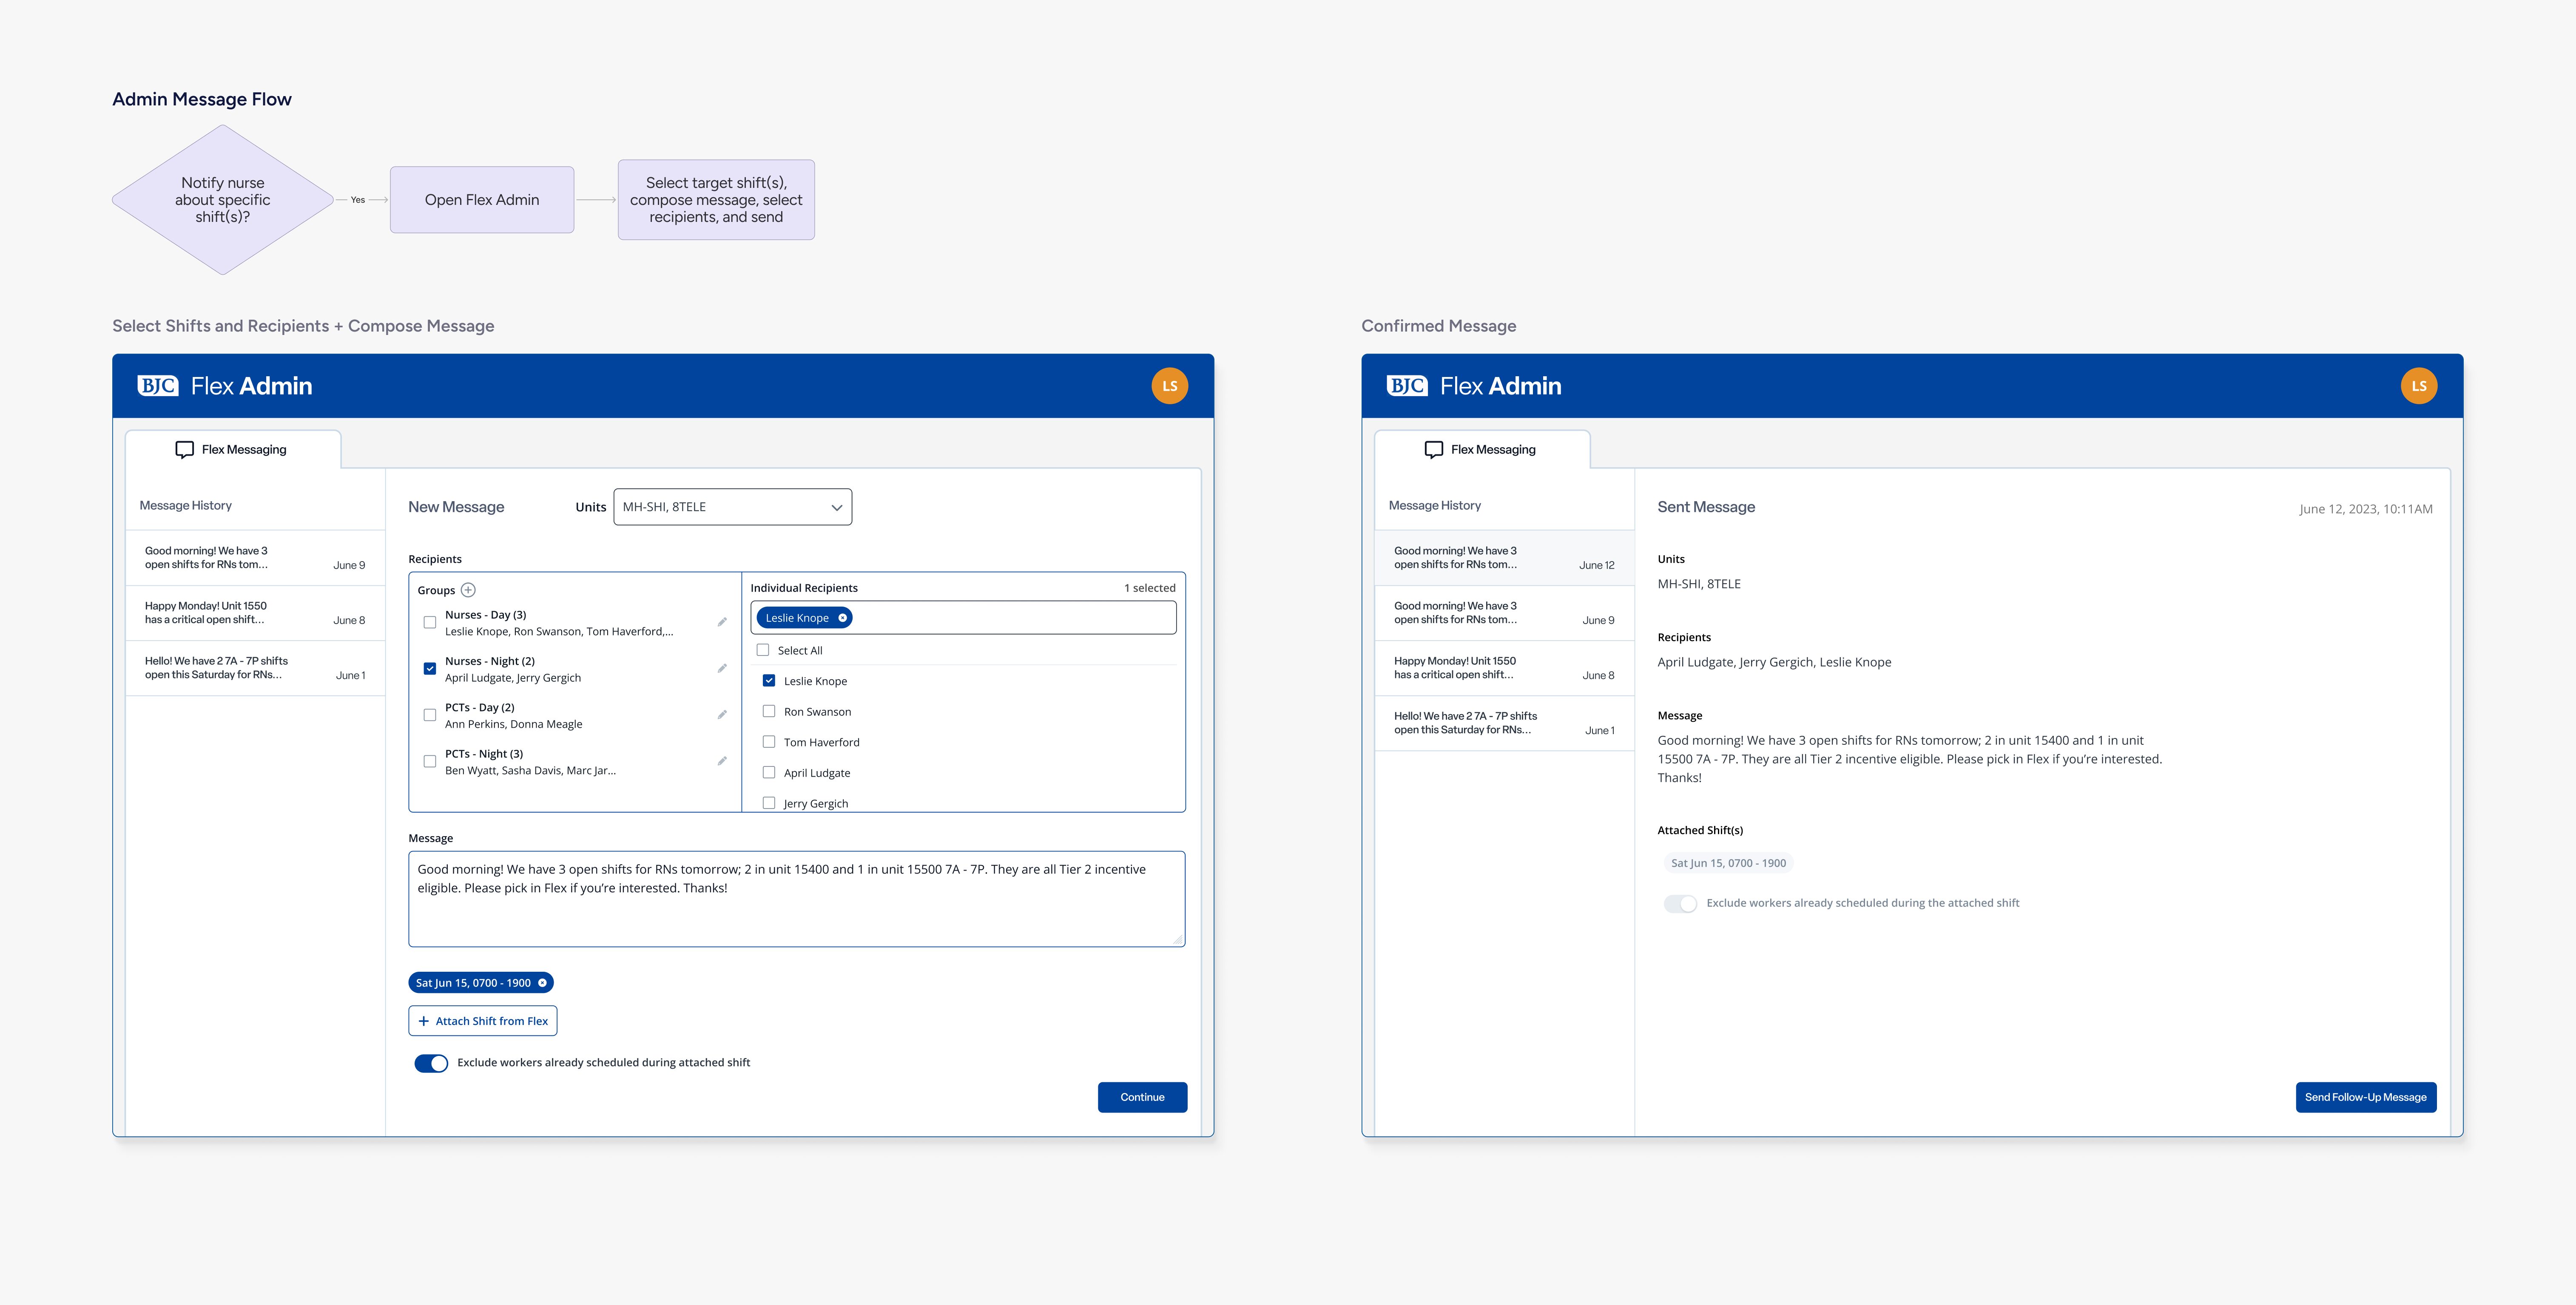Screen dimensions: 2576x1305
Task: Click the BJC logo in confirmed message header
Action: 1406,386
